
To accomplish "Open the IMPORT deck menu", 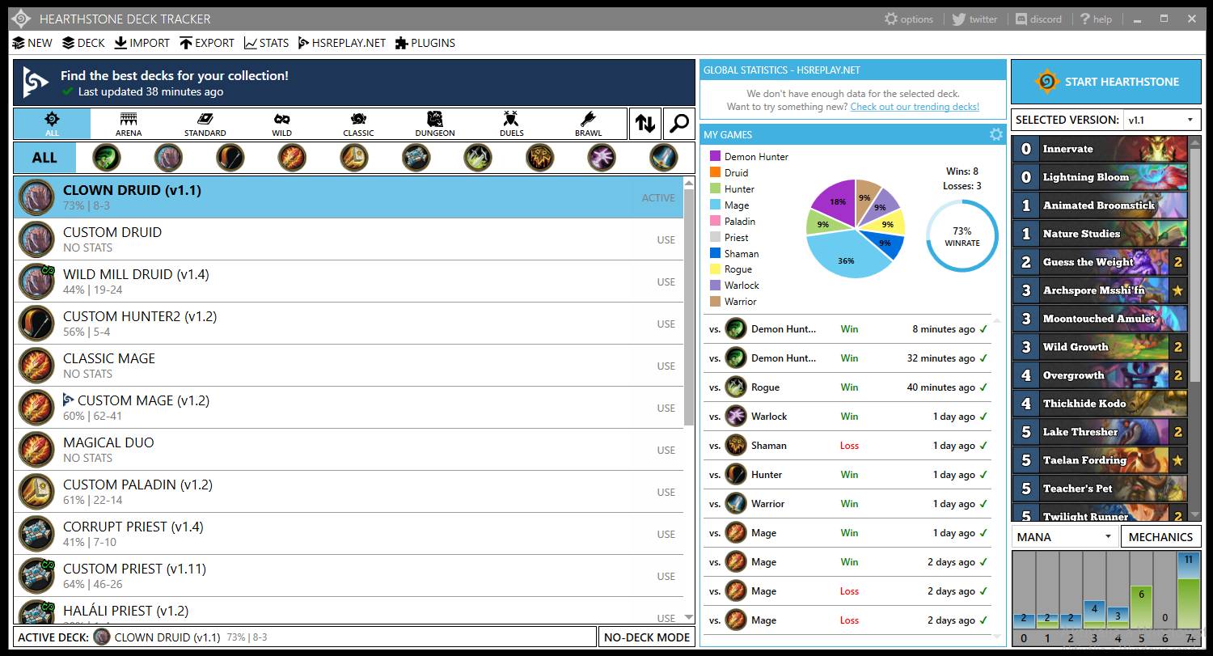I will click(x=142, y=43).
